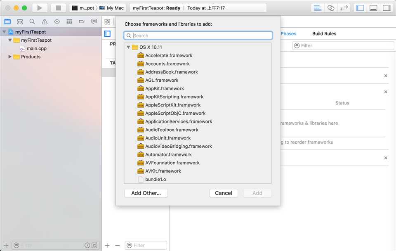Select AVFoundation.framework
The height and width of the screenshot is (251, 396).
168,163
